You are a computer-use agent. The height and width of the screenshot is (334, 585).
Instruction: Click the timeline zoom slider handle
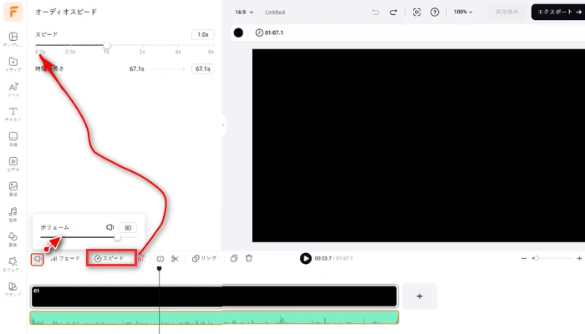pyautogui.click(x=537, y=258)
